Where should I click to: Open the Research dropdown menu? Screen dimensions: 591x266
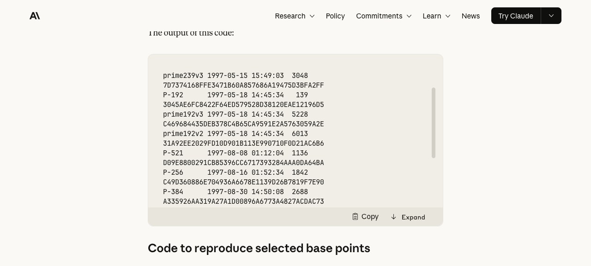[x=295, y=16]
